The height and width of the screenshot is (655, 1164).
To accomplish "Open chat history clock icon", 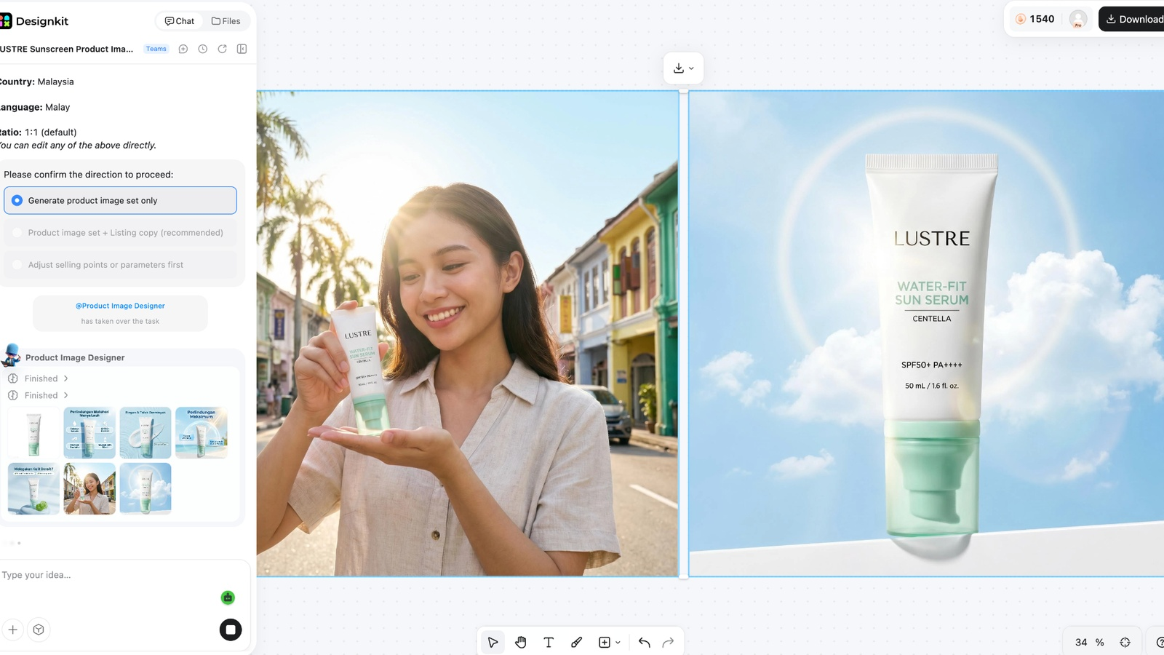I will 203,49.
